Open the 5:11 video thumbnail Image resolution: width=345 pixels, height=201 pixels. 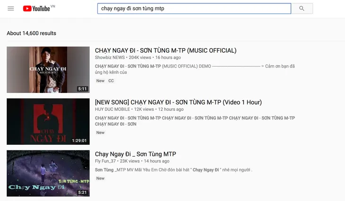(48, 70)
